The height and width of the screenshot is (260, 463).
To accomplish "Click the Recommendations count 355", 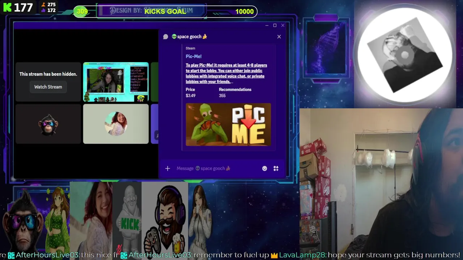I will click(222, 96).
